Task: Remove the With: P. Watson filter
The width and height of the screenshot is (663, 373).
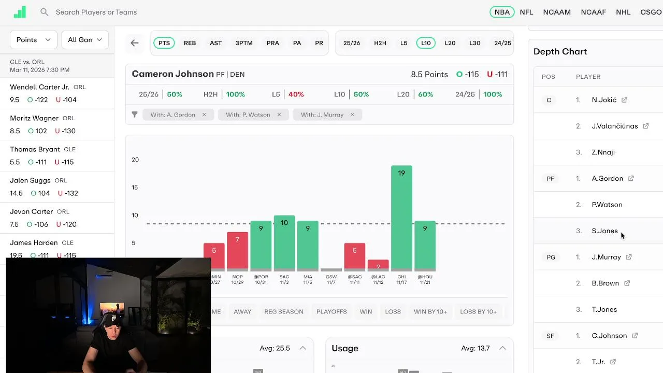Action: click(x=279, y=114)
